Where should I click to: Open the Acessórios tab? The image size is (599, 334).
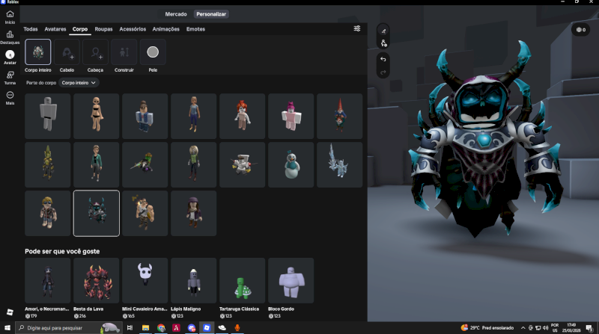click(x=133, y=29)
